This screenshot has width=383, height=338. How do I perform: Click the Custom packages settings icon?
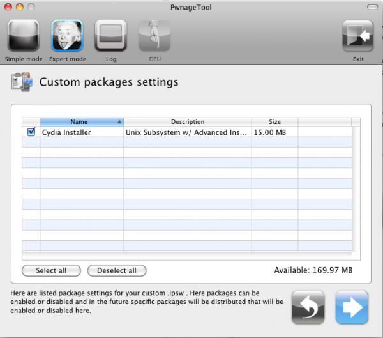tap(22, 82)
